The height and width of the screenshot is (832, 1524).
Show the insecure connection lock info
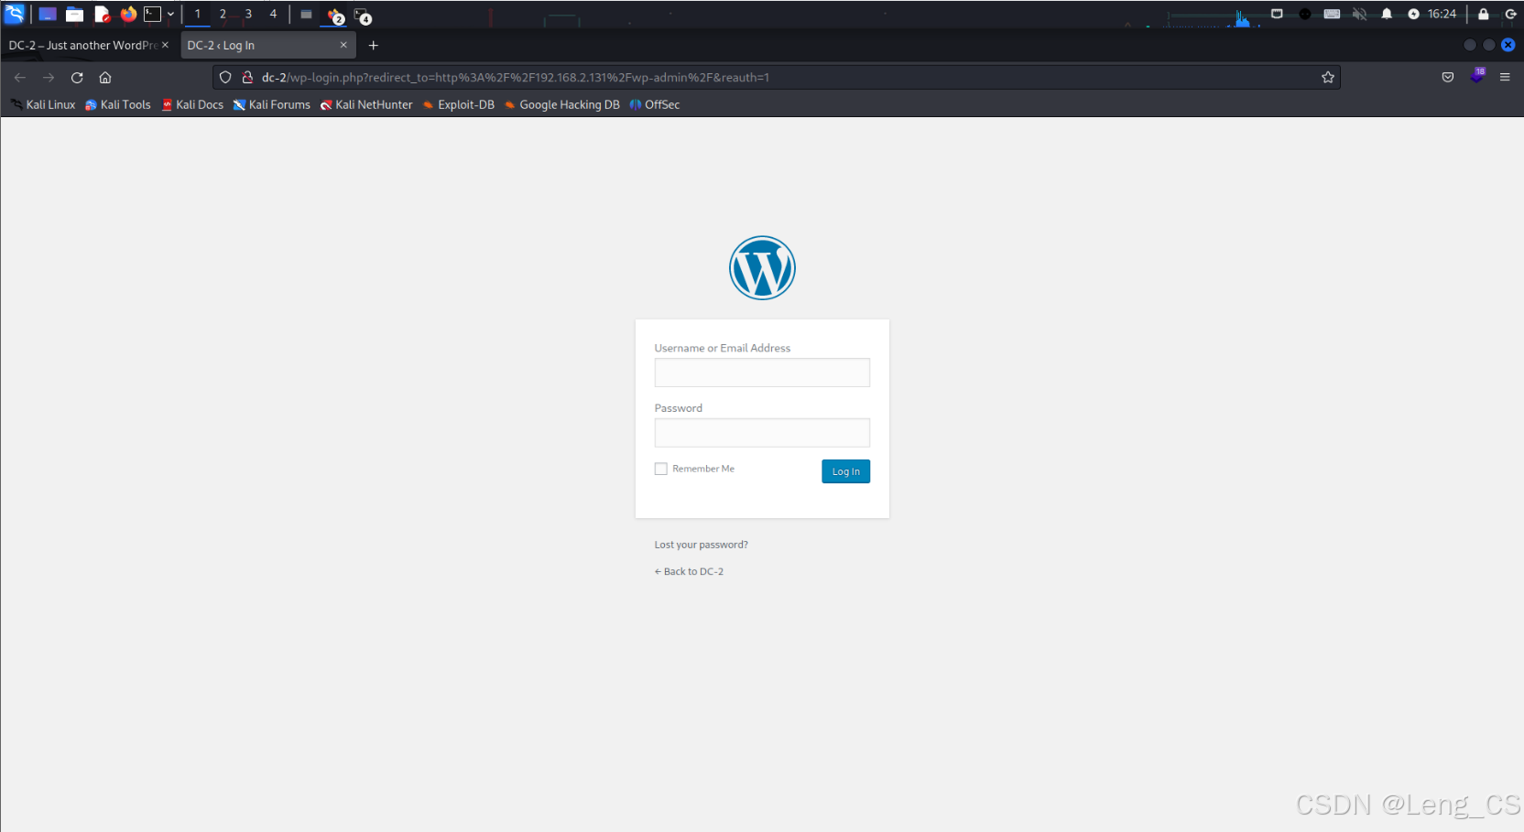click(x=247, y=78)
